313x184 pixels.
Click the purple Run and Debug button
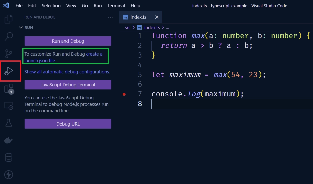tap(68, 41)
